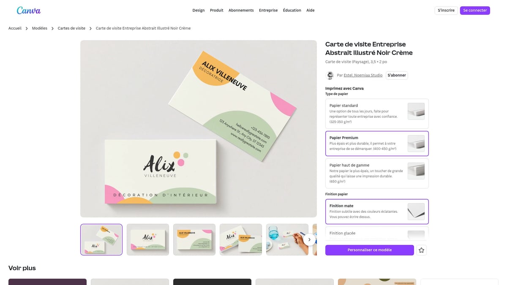Open the Éducation menu
The width and height of the screenshot is (507, 285).
pyautogui.click(x=292, y=10)
